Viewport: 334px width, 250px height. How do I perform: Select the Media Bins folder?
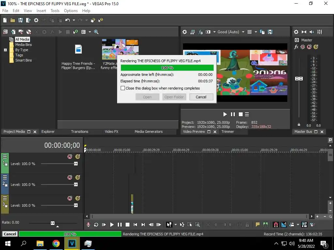tap(23, 45)
